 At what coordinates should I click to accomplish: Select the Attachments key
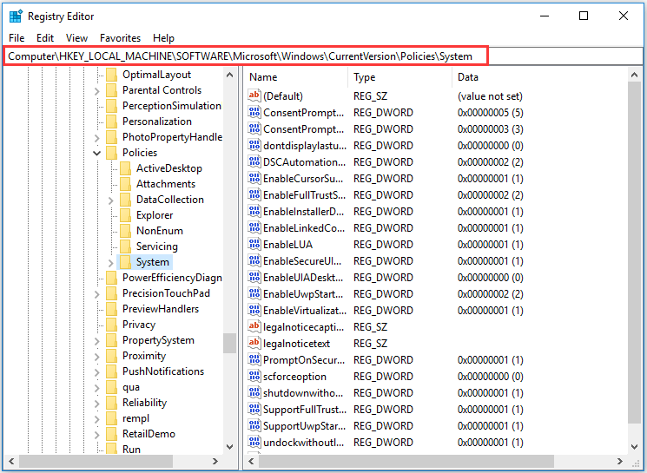tap(166, 184)
